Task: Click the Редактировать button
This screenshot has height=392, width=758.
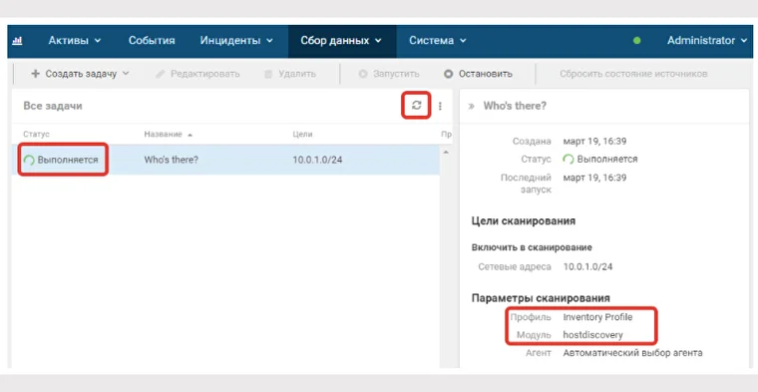Action: coord(197,74)
